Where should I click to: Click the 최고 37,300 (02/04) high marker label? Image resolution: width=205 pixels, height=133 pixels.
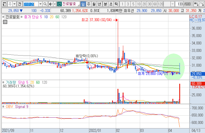point(97,20)
